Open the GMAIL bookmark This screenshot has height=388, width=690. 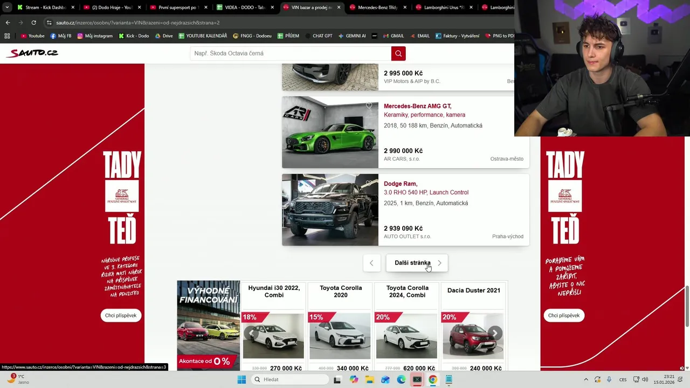[x=393, y=36]
